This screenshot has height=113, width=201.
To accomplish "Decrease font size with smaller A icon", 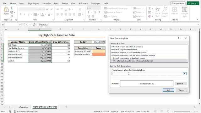I will (51, 9).
